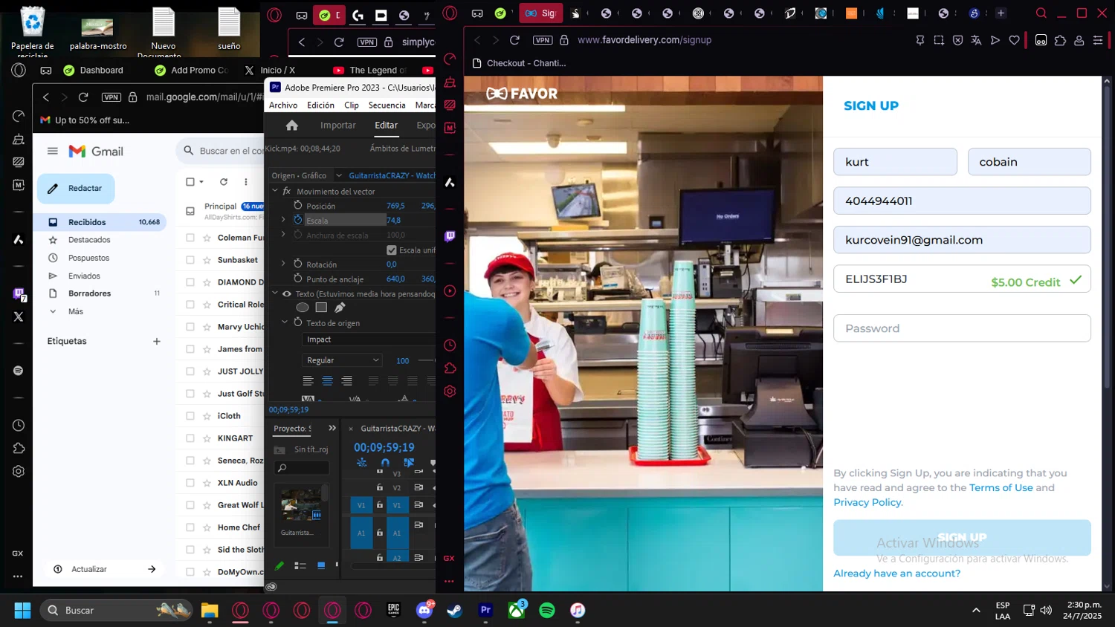Viewport: 1115px width, 627px height.
Task: Enable Snap magnet in timeline
Action: pyautogui.click(x=385, y=463)
